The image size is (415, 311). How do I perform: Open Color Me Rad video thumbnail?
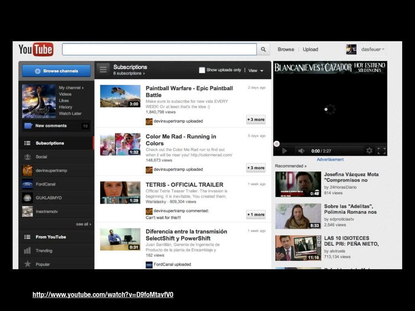[120, 144]
